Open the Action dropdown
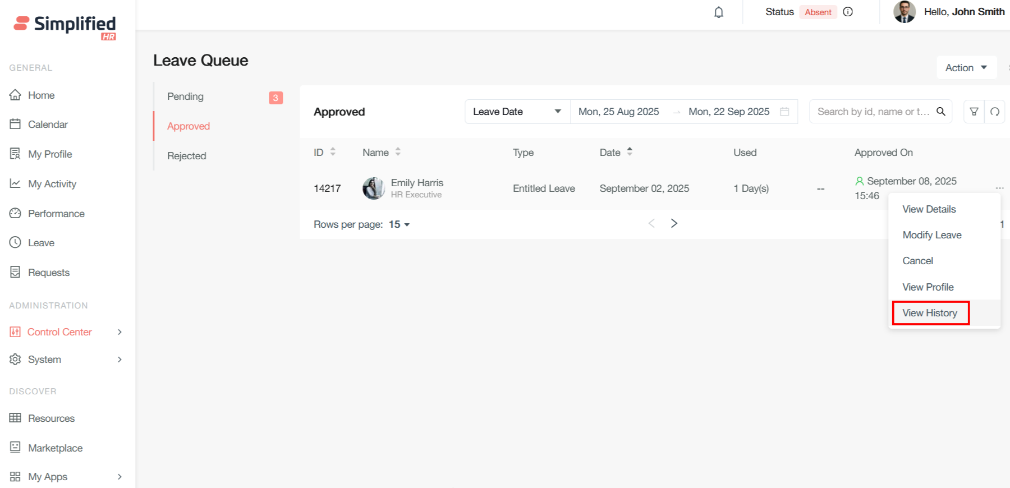Image resolution: width=1010 pixels, height=488 pixels. tap(966, 68)
